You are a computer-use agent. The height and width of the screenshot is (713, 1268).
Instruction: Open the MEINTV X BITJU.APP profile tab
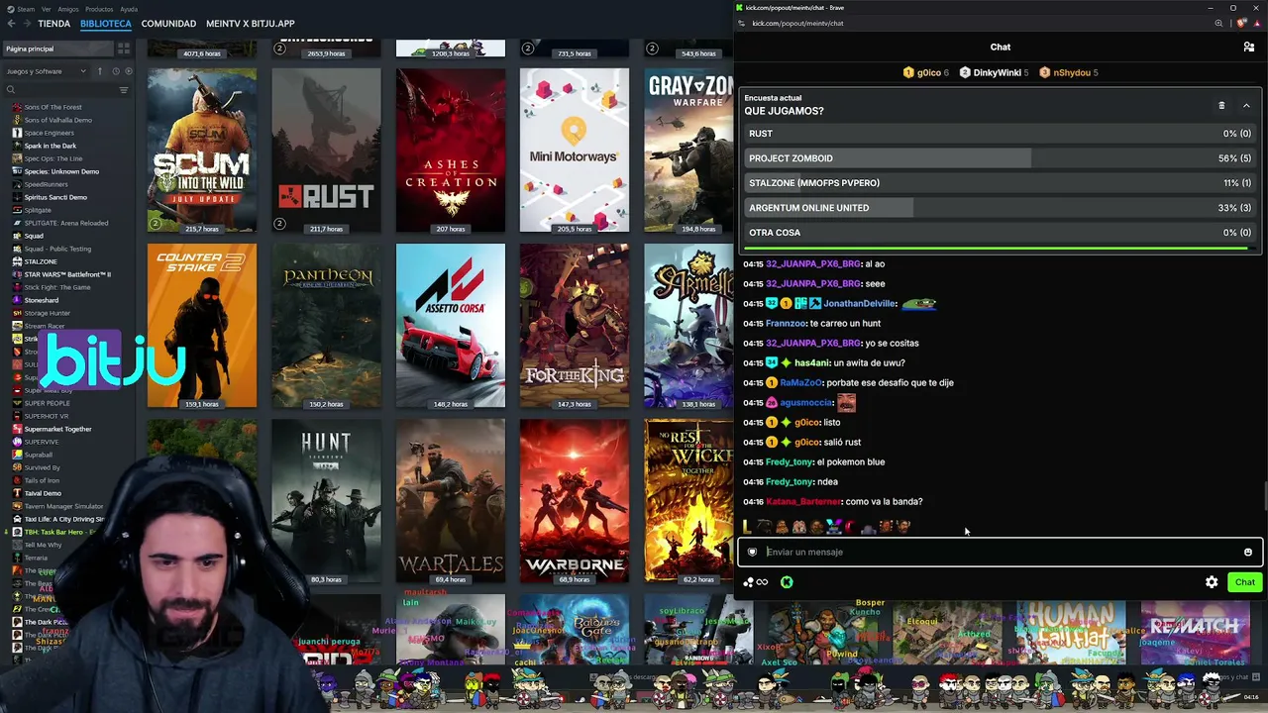tap(251, 24)
